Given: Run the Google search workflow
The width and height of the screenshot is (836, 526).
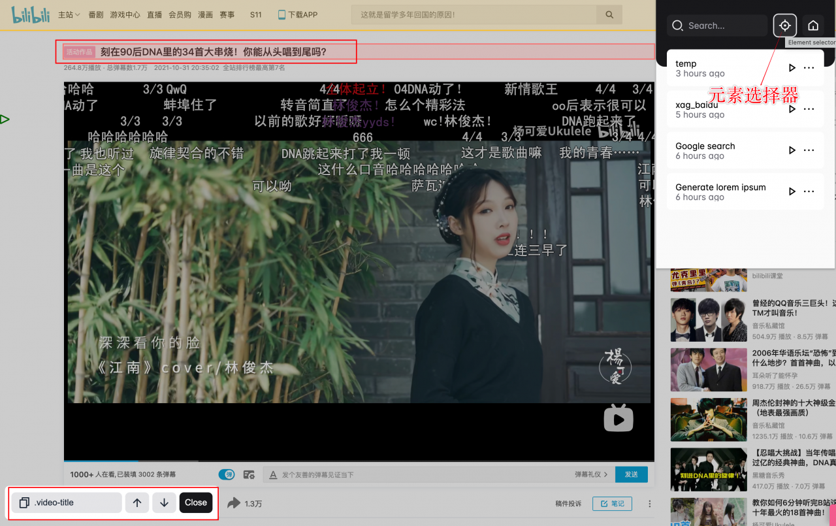Looking at the screenshot, I should pos(792,150).
